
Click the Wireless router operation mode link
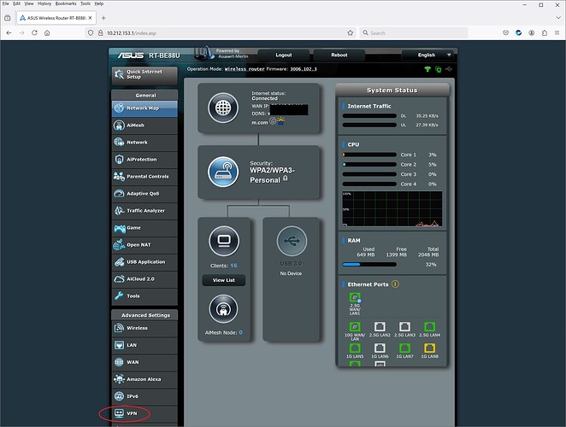(x=245, y=69)
